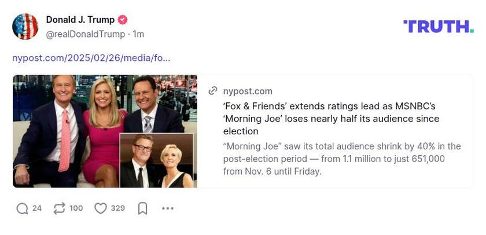Click the reply comment bubble icon

22,208
